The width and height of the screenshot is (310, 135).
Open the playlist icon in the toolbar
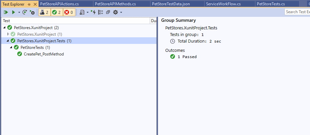coord(82,13)
